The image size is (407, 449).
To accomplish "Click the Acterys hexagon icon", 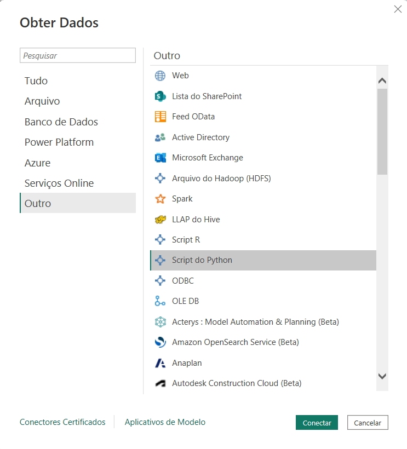I will pyautogui.click(x=160, y=322).
